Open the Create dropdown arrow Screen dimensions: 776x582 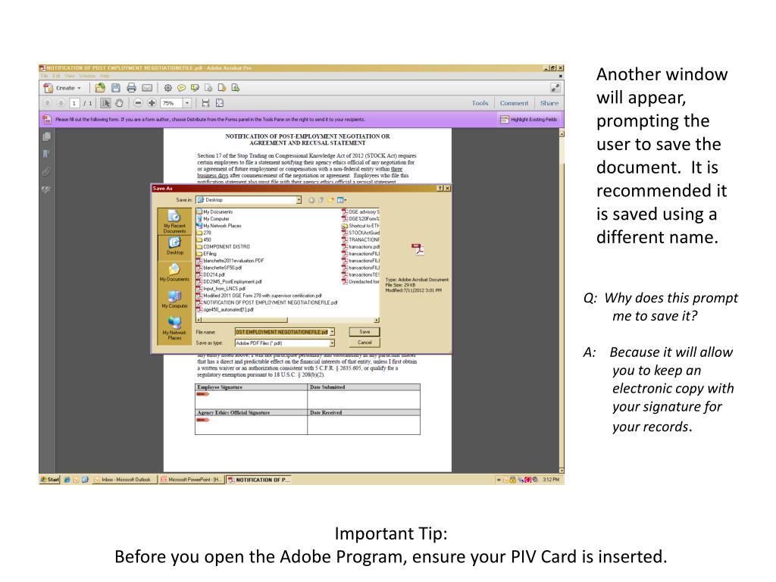(x=79, y=89)
